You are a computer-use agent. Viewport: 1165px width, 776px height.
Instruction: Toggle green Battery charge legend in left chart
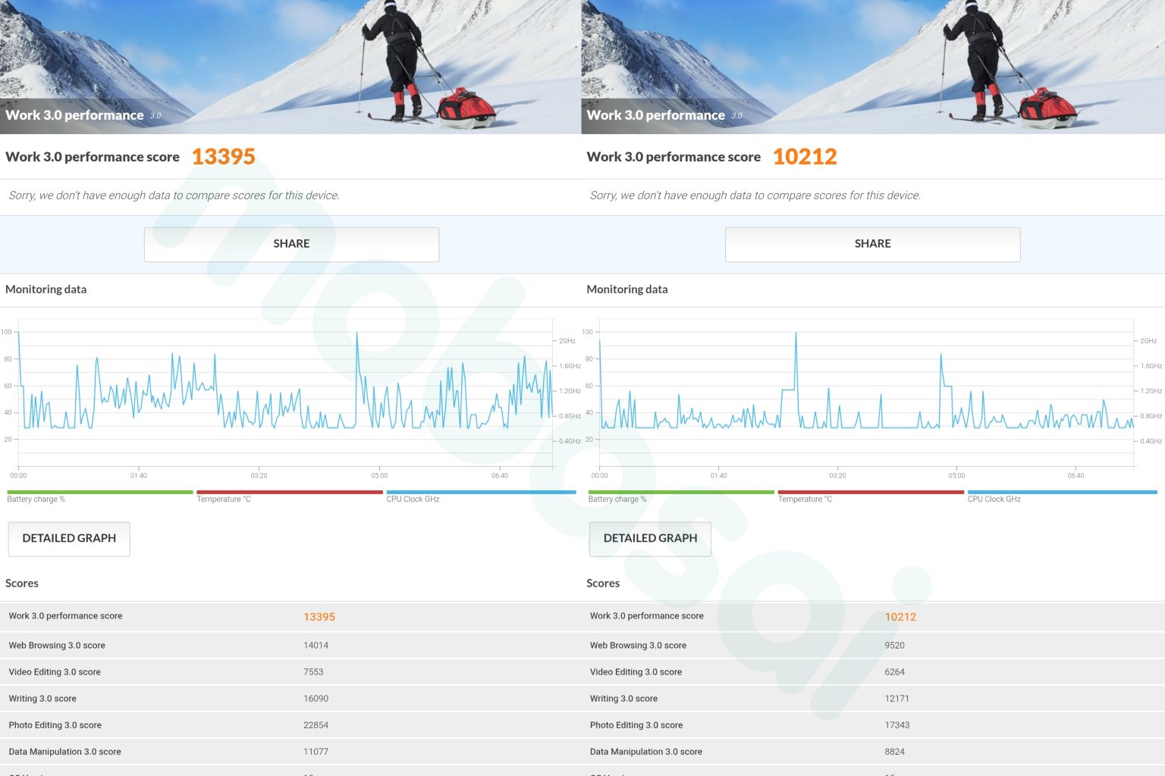click(99, 496)
